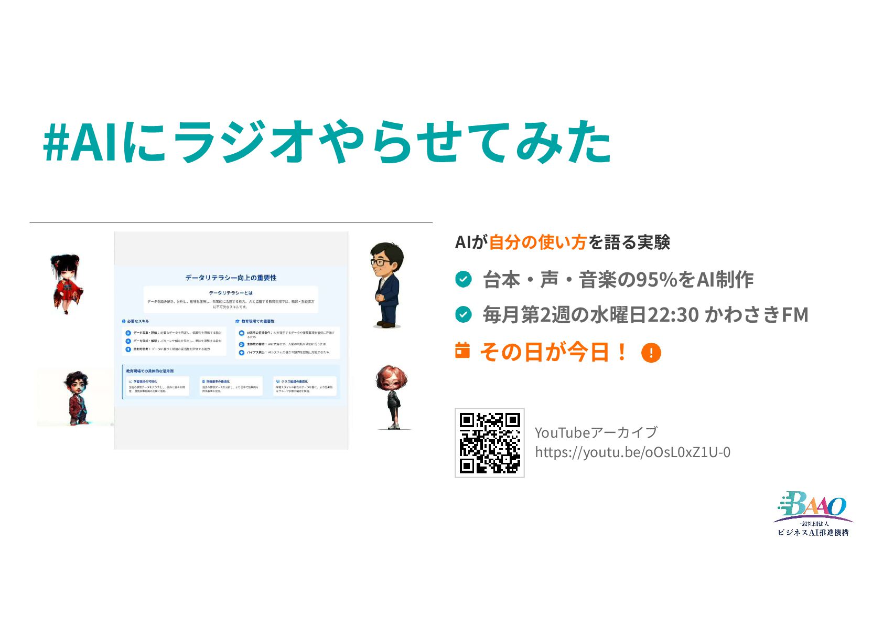Click the orange text 自分の使い方
Screen dimensions: 883x625
click(x=537, y=242)
